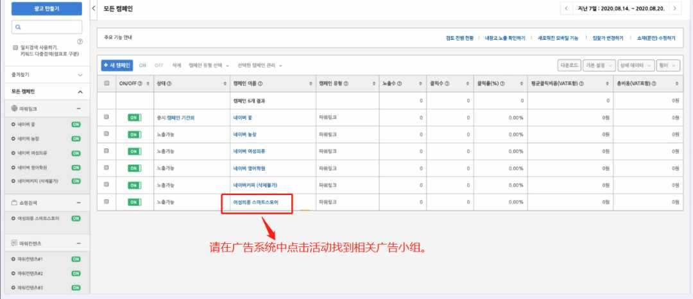Viewport: 693px width, 299px height.
Task: Click 삭제 in the table toolbar
Action: (176, 65)
